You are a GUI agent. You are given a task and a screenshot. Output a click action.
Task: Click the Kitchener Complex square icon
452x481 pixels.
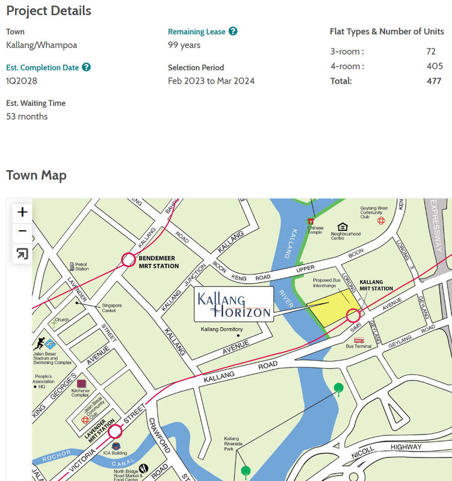coord(81,384)
